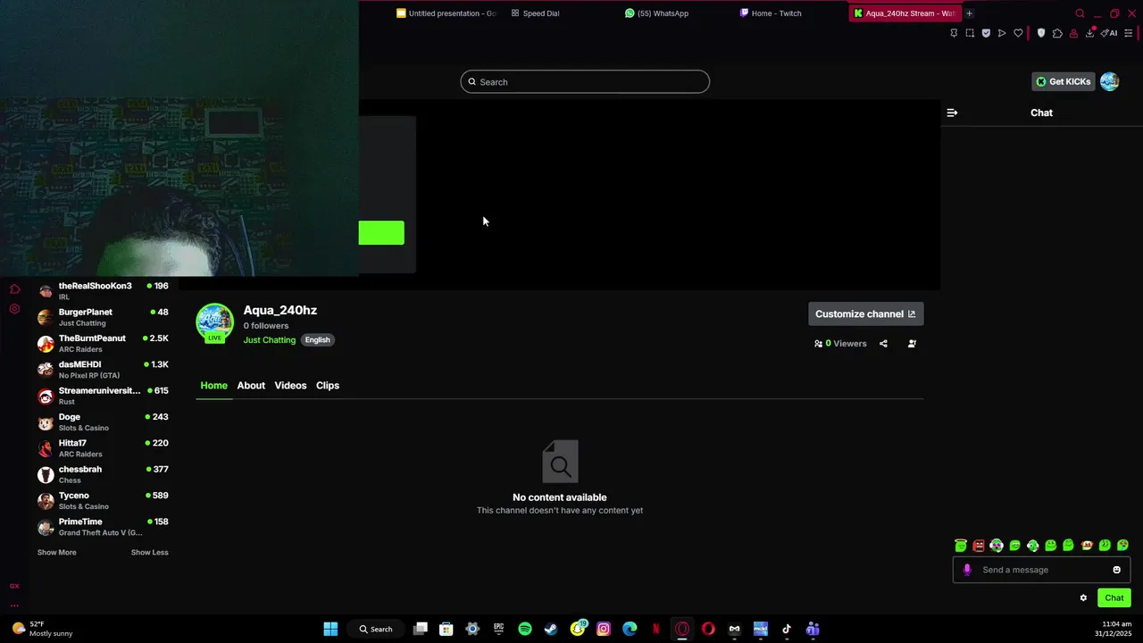Viewport: 1143px width, 643px height.
Task: Switch to the WhatsApp browser tab
Action: pyautogui.click(x=656, y=13)
